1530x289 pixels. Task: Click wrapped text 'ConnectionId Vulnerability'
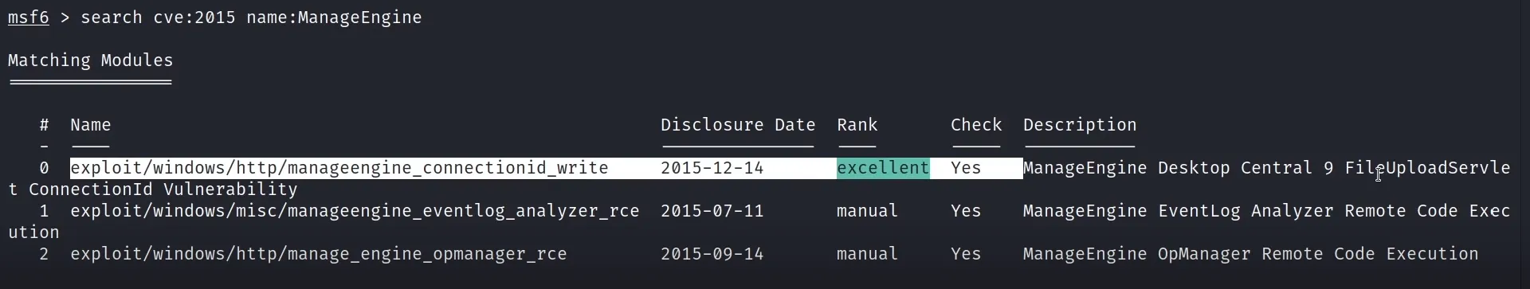(163, 189)
